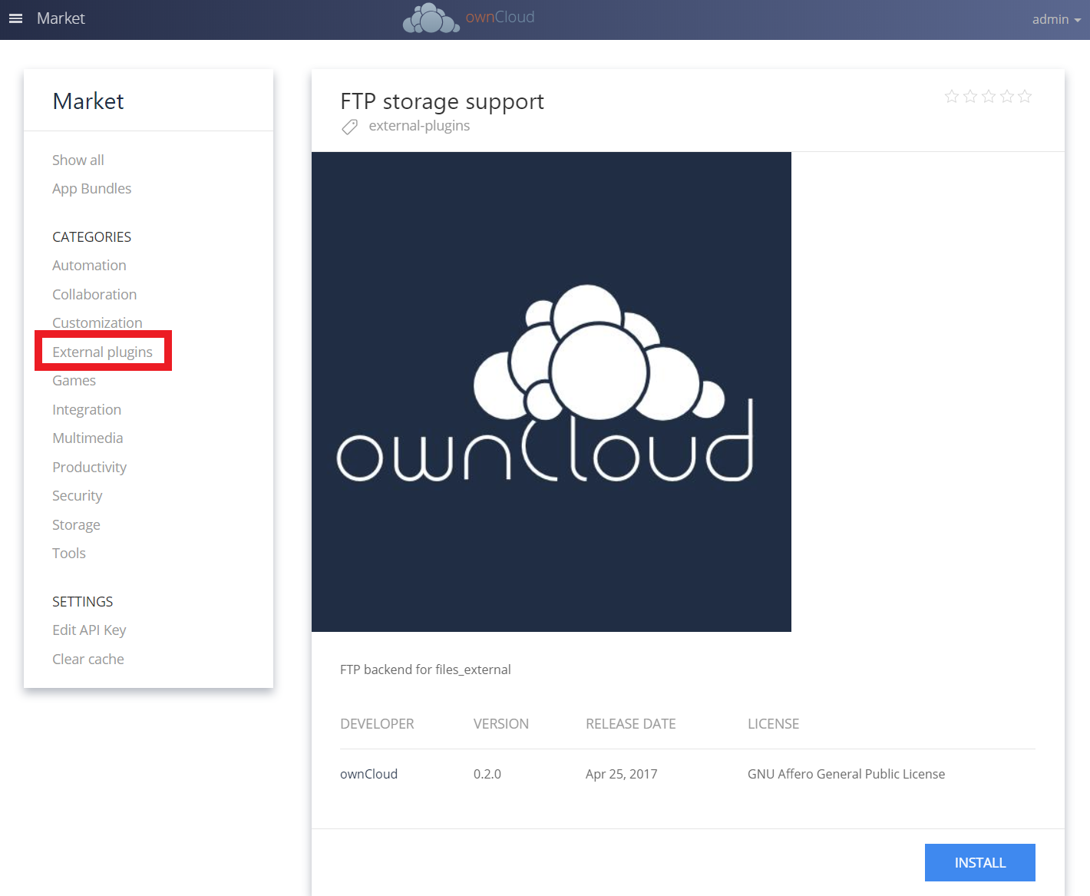1090x896 pixels.
Task: Select Show all in the Market sidebar
Action: 78,160
